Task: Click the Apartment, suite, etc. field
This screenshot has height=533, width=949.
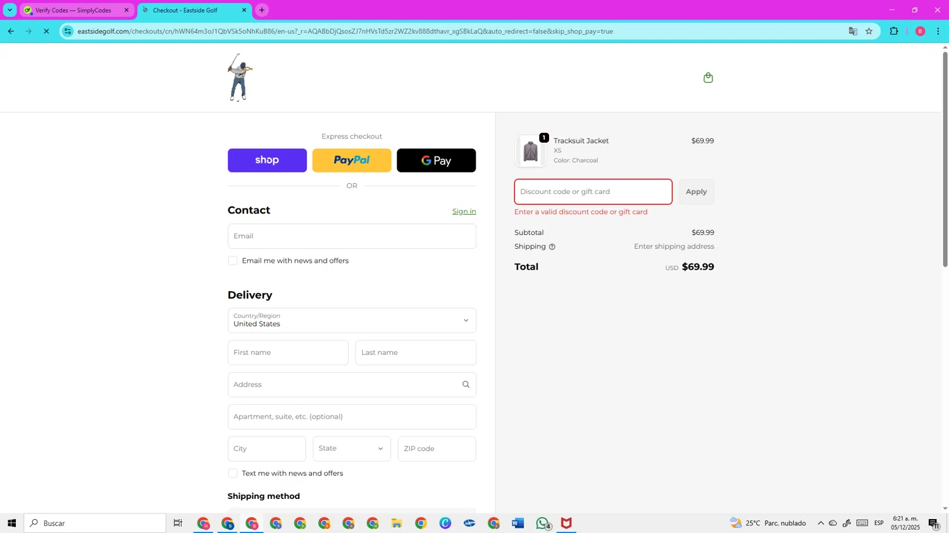Action: [x=352, y=417]
